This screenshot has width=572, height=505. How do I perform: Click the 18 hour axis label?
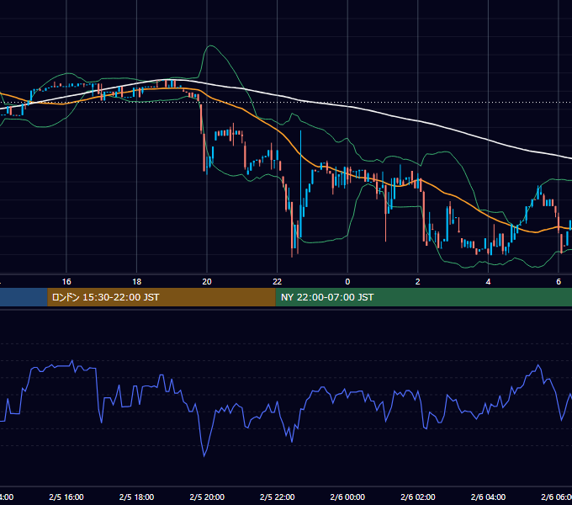click(137, 282)
